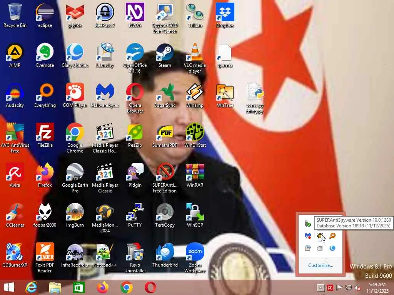
Task: Collapse hidden icons arrow in taskbar
Action: click(x=321, y=288)
